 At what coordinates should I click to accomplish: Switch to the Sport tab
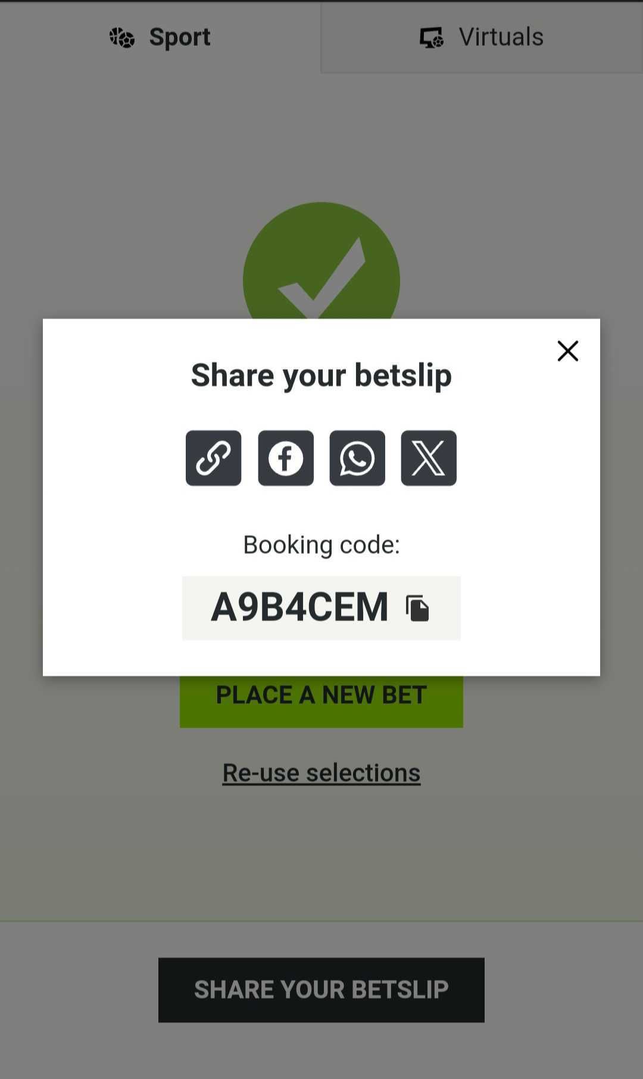click(x=160, y=37)
